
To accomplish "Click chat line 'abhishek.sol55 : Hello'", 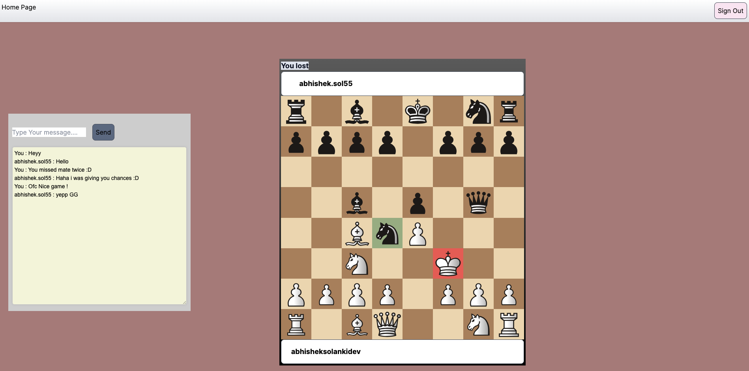I will pyautogui.click(x=41, y=161).
